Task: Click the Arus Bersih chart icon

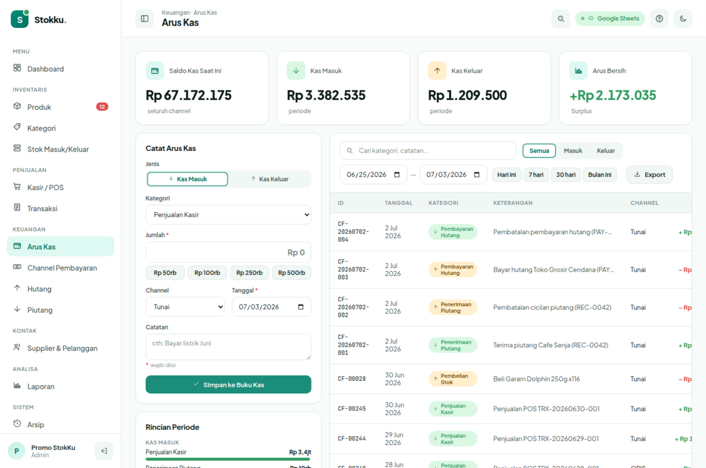Action: click(579, 71)
